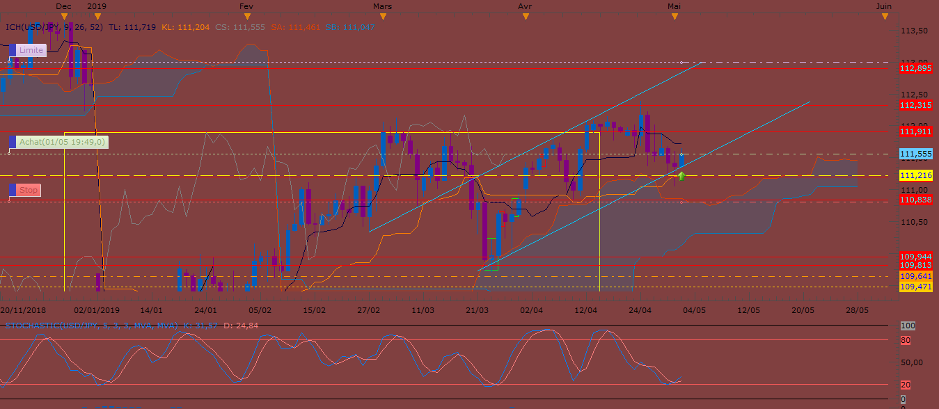Click the 14/01 date axis label

pos(151,310)
